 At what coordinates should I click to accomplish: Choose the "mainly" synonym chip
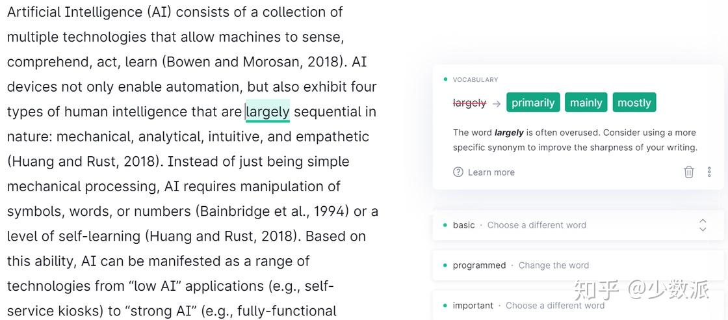586,103
